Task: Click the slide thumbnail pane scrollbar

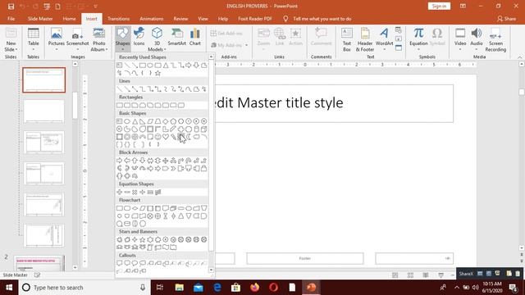Action: [x=75, y=106]
